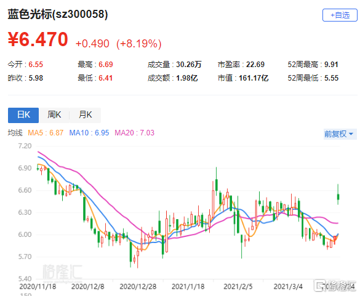Click the 最低 value 6.41

pyautogui.click(x=106, y=78)
